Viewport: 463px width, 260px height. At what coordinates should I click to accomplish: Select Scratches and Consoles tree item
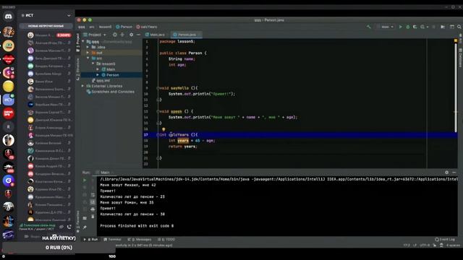(110, 92)
